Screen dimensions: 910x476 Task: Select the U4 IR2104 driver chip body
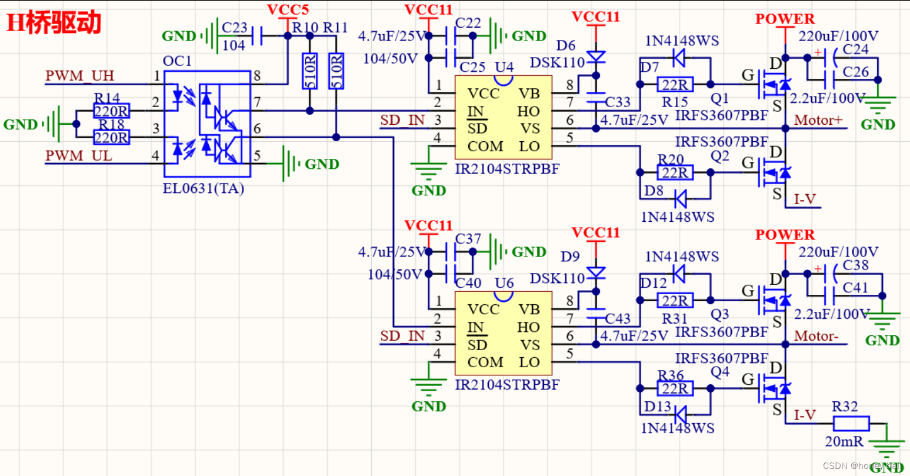coord(504,117)
